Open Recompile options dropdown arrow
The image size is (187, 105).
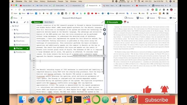pyautogui.click(x=121, y=22)
